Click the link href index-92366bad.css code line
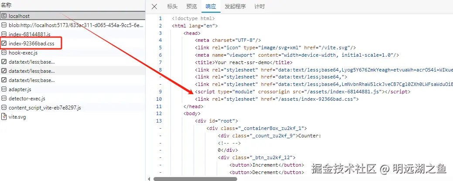Screen dimensions: 453x181 (x=277, y=99)
